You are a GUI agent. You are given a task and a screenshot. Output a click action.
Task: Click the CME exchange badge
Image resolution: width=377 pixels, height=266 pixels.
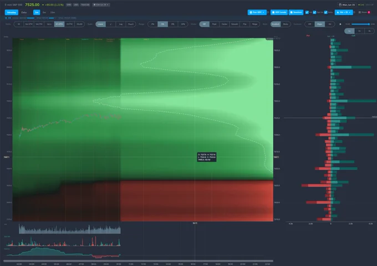[69, 4]
